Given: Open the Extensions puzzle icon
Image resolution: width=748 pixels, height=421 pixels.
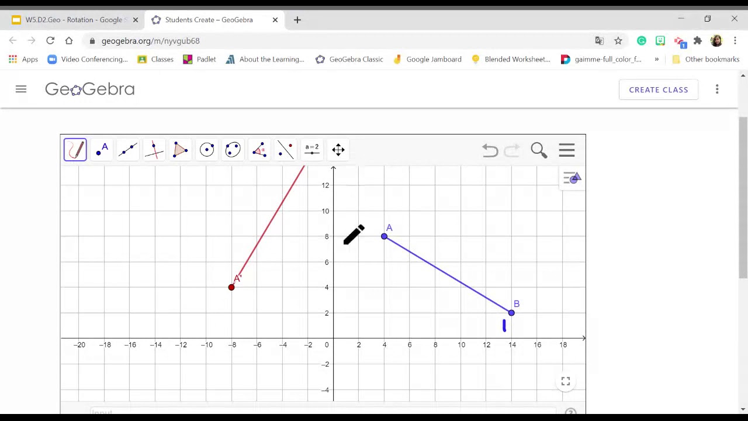Looking at the screenshot, I should click(698, 41).
